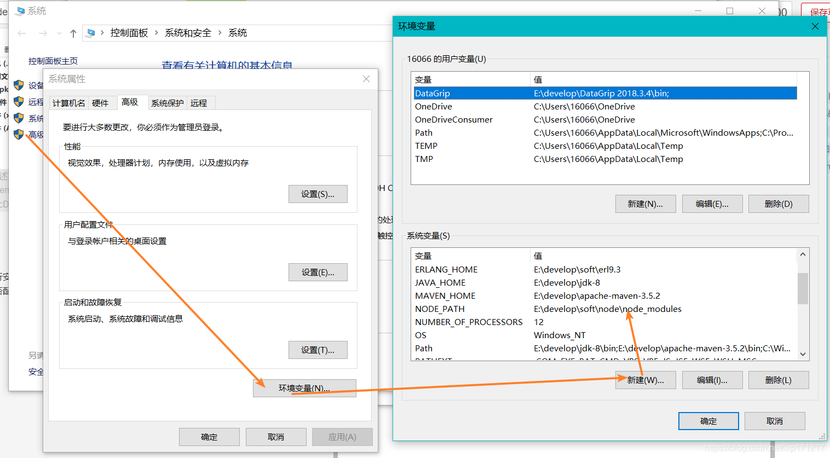Click the system variables 新建(W)... button

(645, 380)
